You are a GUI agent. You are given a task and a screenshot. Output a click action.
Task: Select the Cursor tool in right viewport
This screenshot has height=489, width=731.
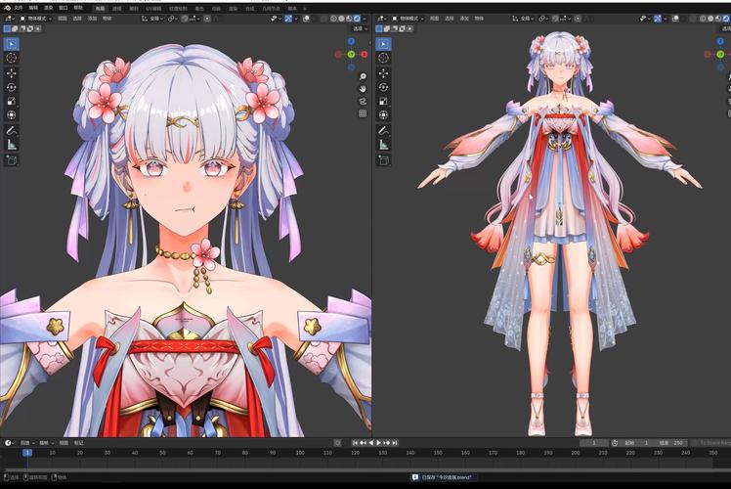coord(383,58)
